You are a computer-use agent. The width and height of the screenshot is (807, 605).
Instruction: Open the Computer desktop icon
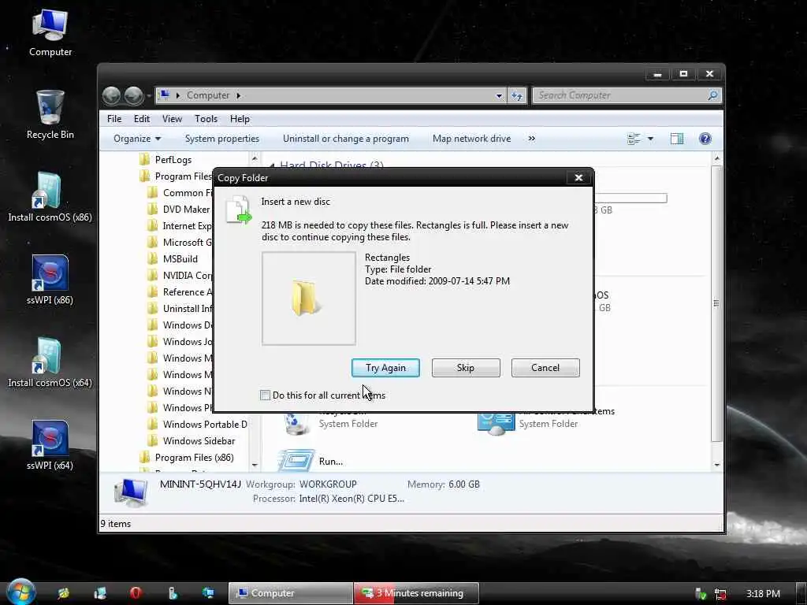[x=50, y=32]
